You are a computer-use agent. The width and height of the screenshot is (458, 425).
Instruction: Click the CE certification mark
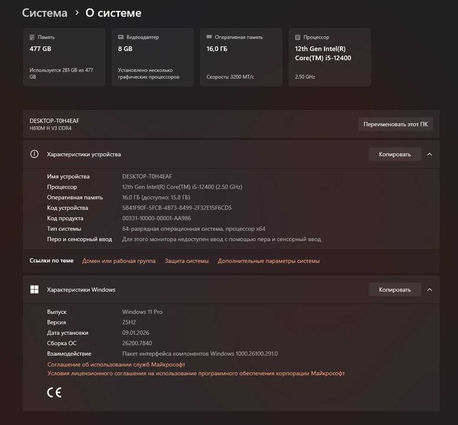[x=55, y=392]
